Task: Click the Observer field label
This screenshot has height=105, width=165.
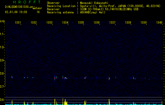Action: pyautogui.click(x=53, y=3)
